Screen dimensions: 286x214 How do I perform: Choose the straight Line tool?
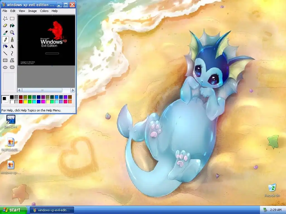click(5, 53)
